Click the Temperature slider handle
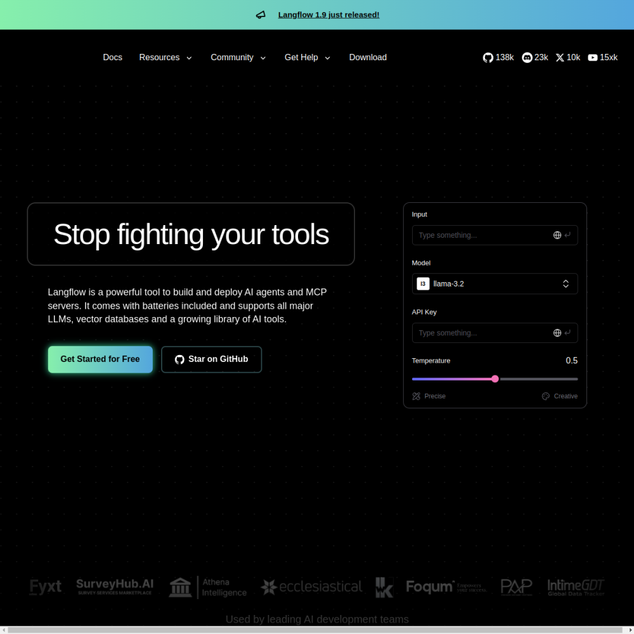 click(x=495, y=379)
